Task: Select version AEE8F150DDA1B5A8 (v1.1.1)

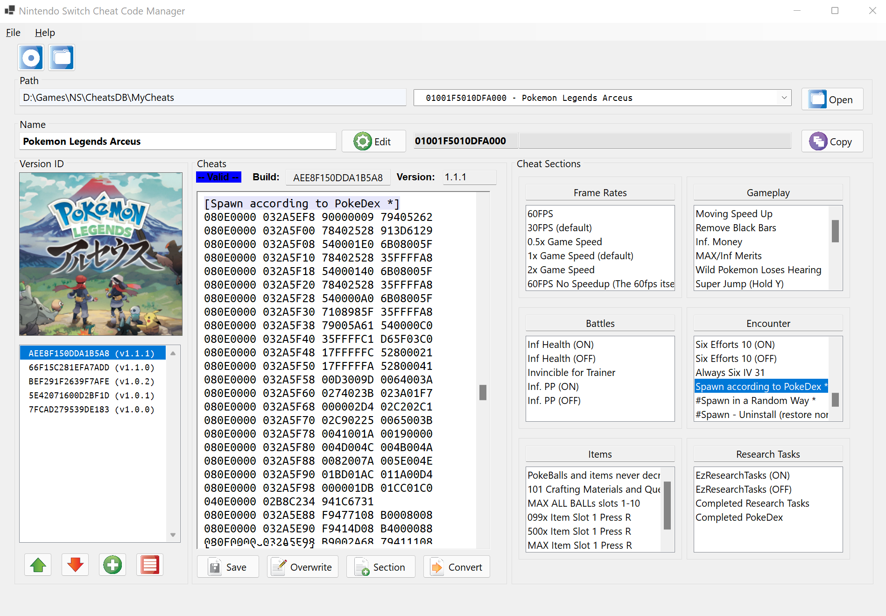Action: pos(92,353)
